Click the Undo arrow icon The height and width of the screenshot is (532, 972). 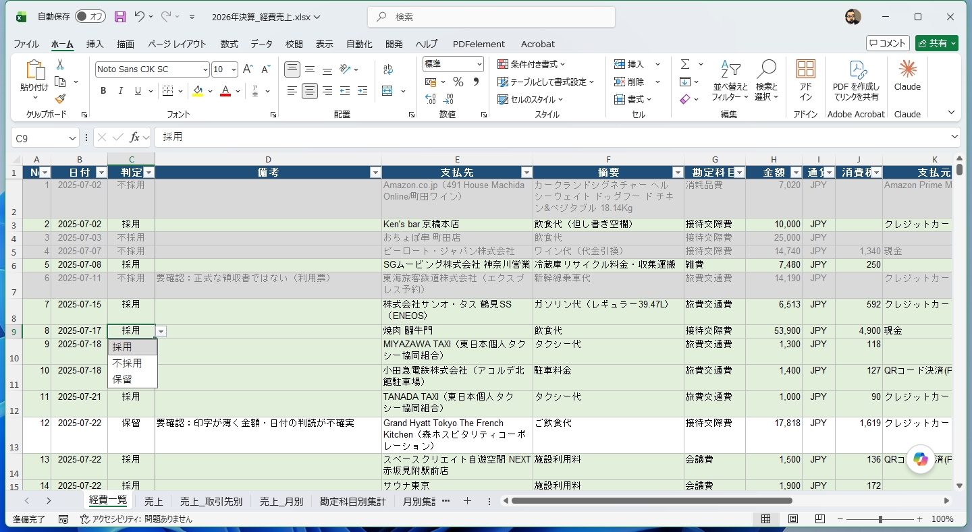pos(140,17)
